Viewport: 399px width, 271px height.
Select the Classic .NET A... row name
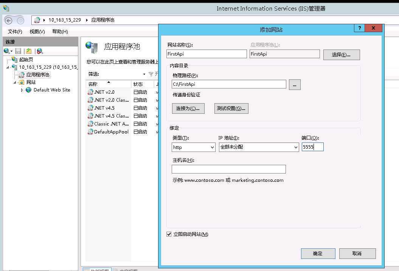point(112,124)
